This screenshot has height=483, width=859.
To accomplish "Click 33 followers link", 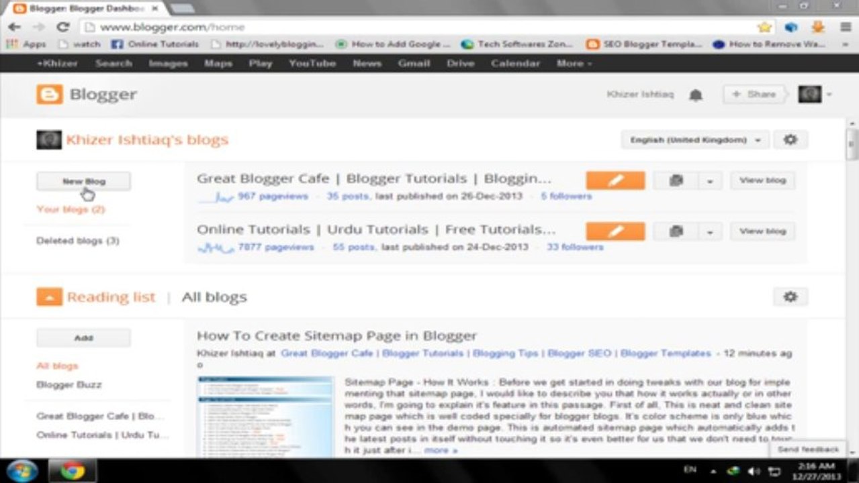I will point(575,247).
